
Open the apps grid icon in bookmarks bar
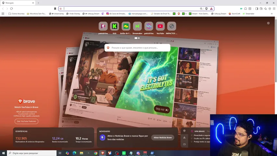pos(3,14)
